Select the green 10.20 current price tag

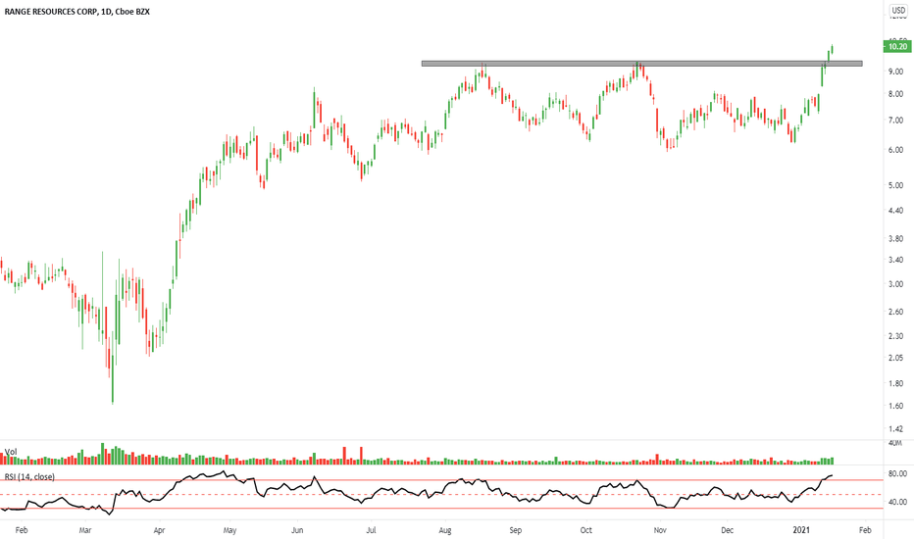[x=897, y=47]
